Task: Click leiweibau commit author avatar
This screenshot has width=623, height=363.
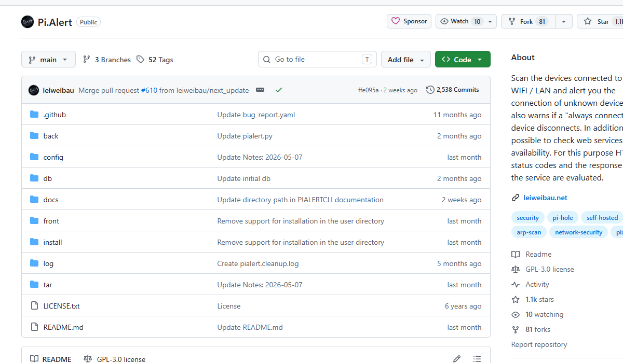Action: pyautogui.click(x=34, y=90)
